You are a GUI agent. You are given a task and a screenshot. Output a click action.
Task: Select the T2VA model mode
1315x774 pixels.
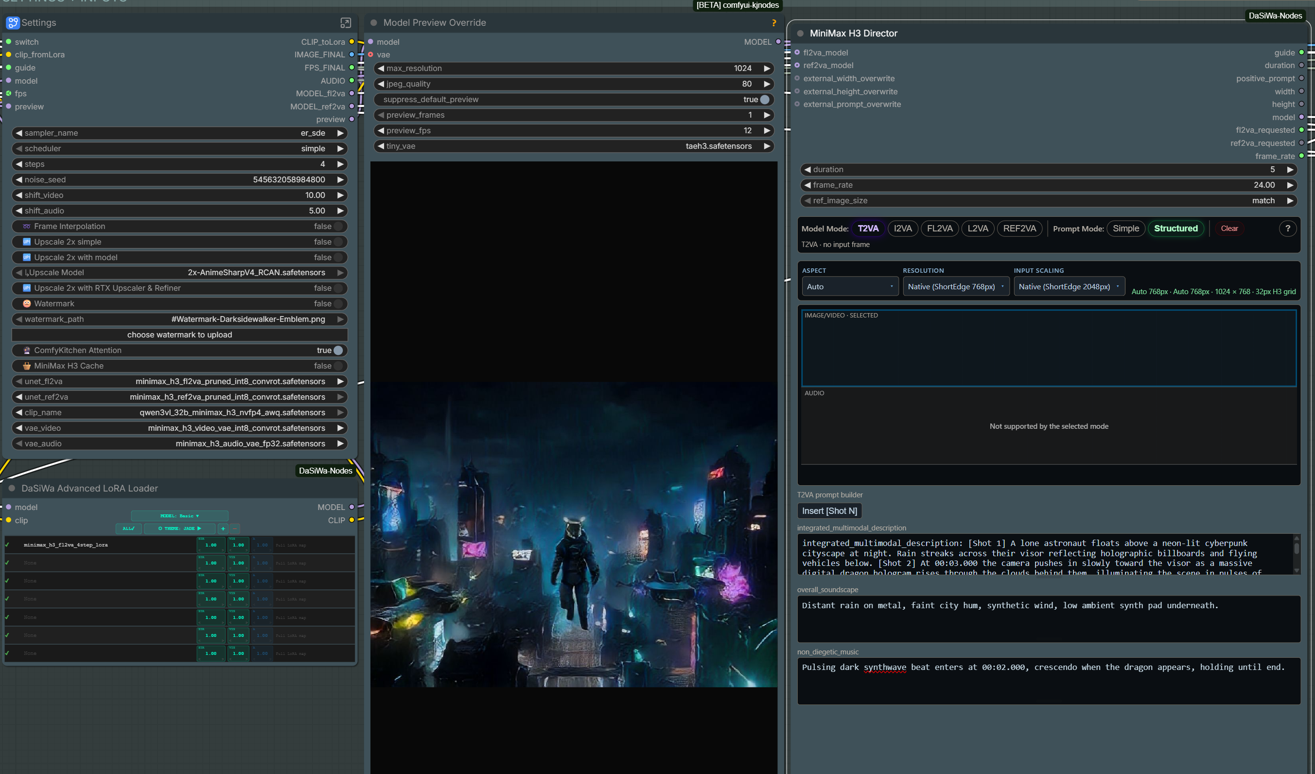click(x=868, y=229)
